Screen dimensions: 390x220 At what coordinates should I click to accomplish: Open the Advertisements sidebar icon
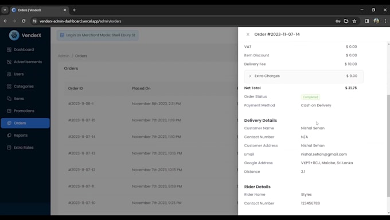(x=9, y=62)
